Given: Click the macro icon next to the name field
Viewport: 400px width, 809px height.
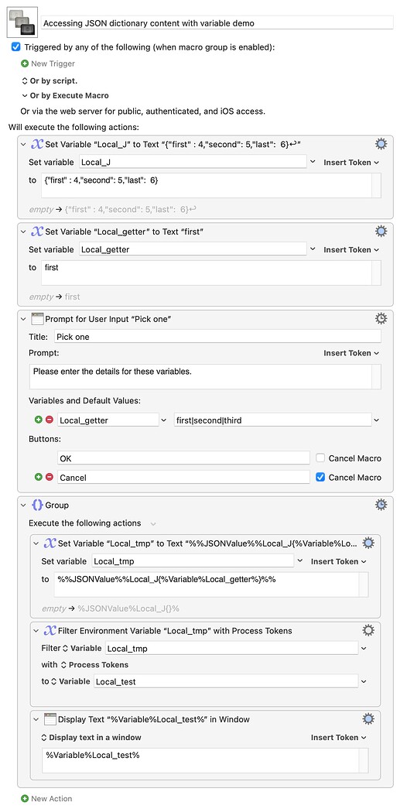Looking at the screenshot, I should [22, 22].
